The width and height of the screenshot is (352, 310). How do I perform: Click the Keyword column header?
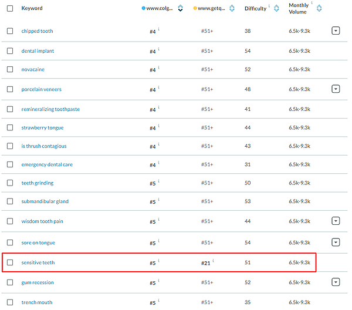(x=32, y=8)
